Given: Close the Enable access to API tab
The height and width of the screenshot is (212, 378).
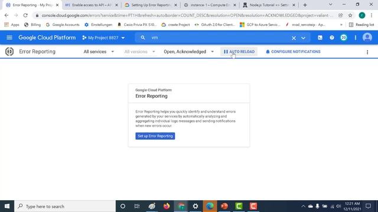Looking at the screenshot, I should [116, 5].
